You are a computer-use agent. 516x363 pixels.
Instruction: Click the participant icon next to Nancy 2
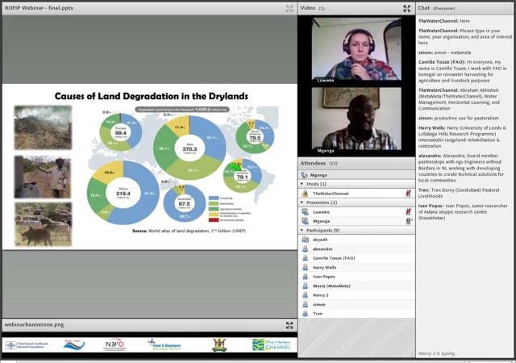click(305, 294)
